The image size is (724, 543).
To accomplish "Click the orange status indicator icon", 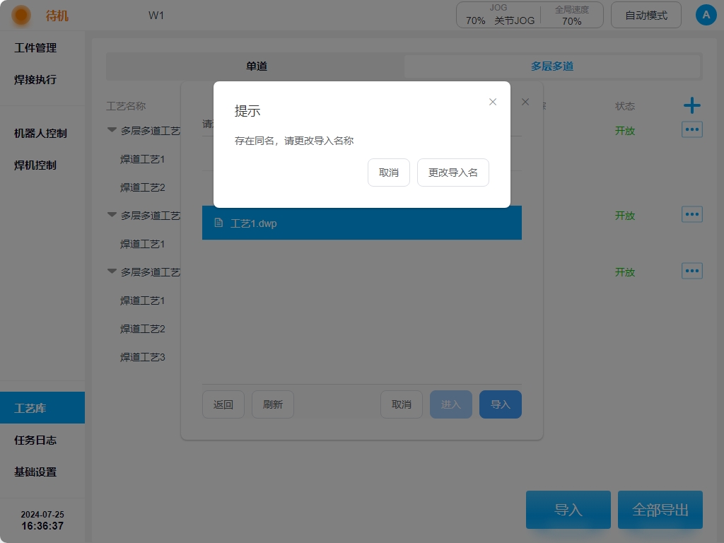I will point(21,15).
